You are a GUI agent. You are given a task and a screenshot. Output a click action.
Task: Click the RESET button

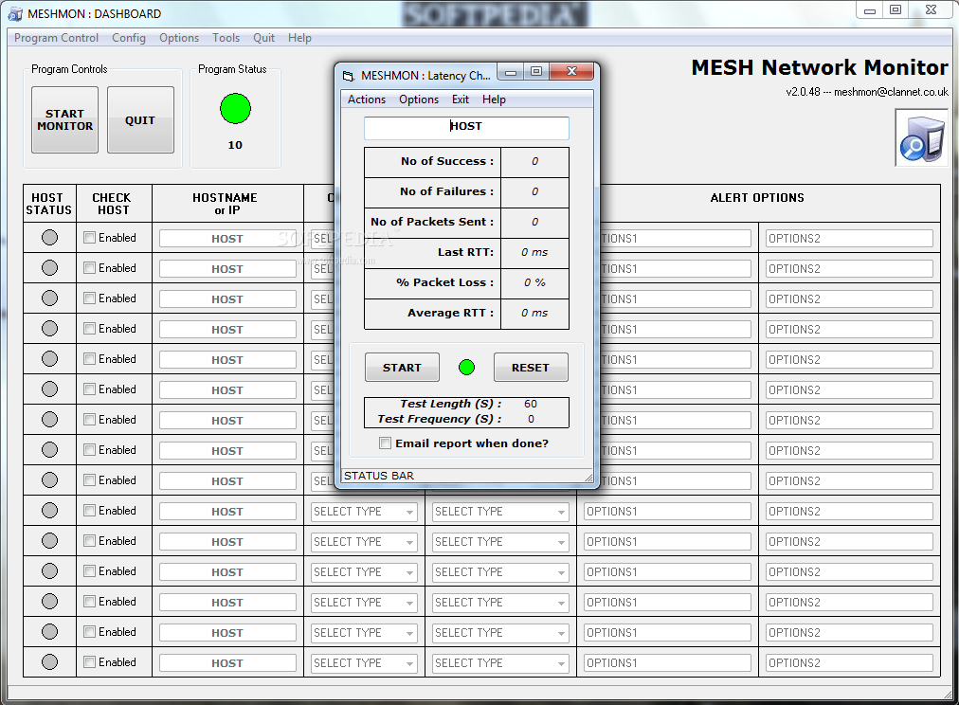[x=531, y=368]
